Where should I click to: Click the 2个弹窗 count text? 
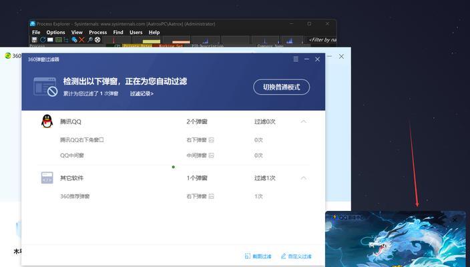click(197, 121)
